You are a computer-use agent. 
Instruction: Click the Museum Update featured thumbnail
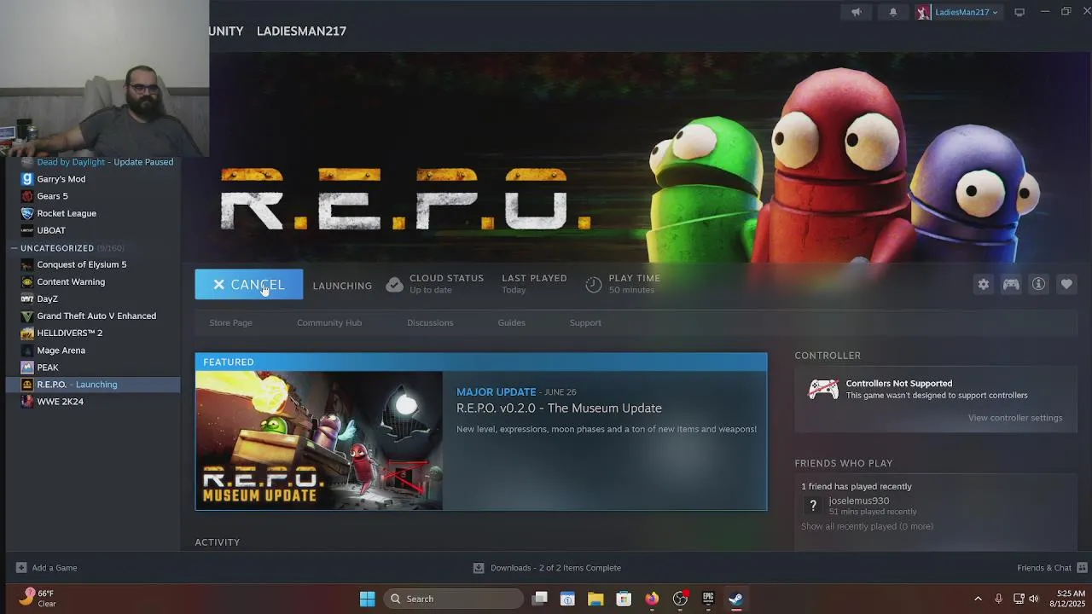point(319,440)
